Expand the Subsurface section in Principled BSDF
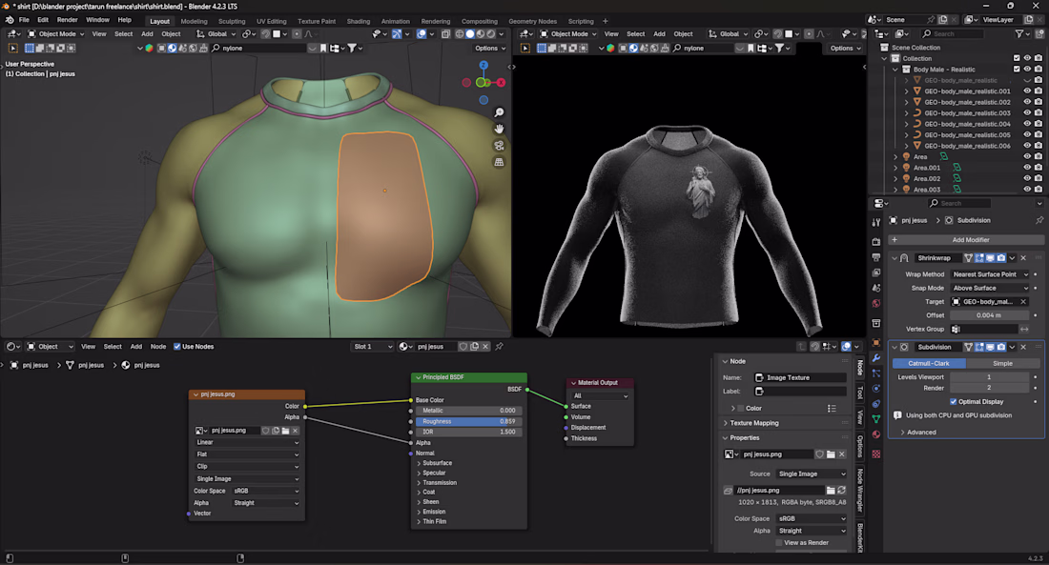Viewport: 1049px width, 565px height. click(437, 463)
